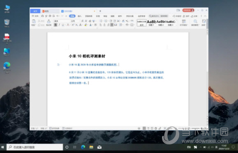Switch to the Review ribbon tab
Image resolution: width=238 pixels, height=153 pixels.
105,16
